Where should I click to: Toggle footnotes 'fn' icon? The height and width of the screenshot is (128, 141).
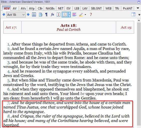[52, 14]
